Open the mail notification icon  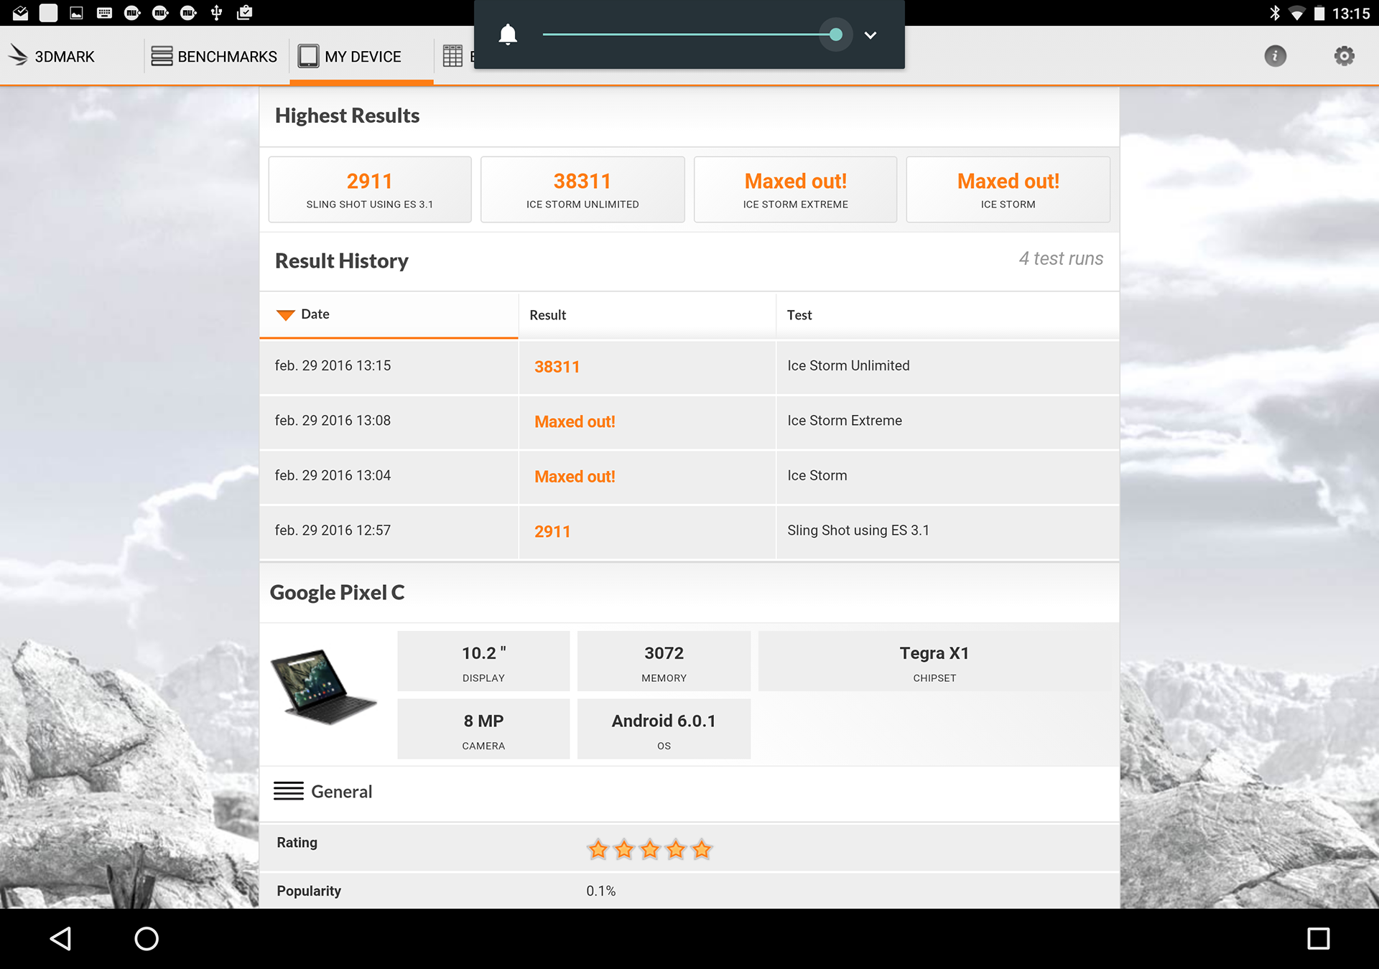click(x=20, y=13)
